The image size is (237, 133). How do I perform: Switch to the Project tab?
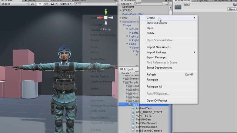(x=127, y=69)
